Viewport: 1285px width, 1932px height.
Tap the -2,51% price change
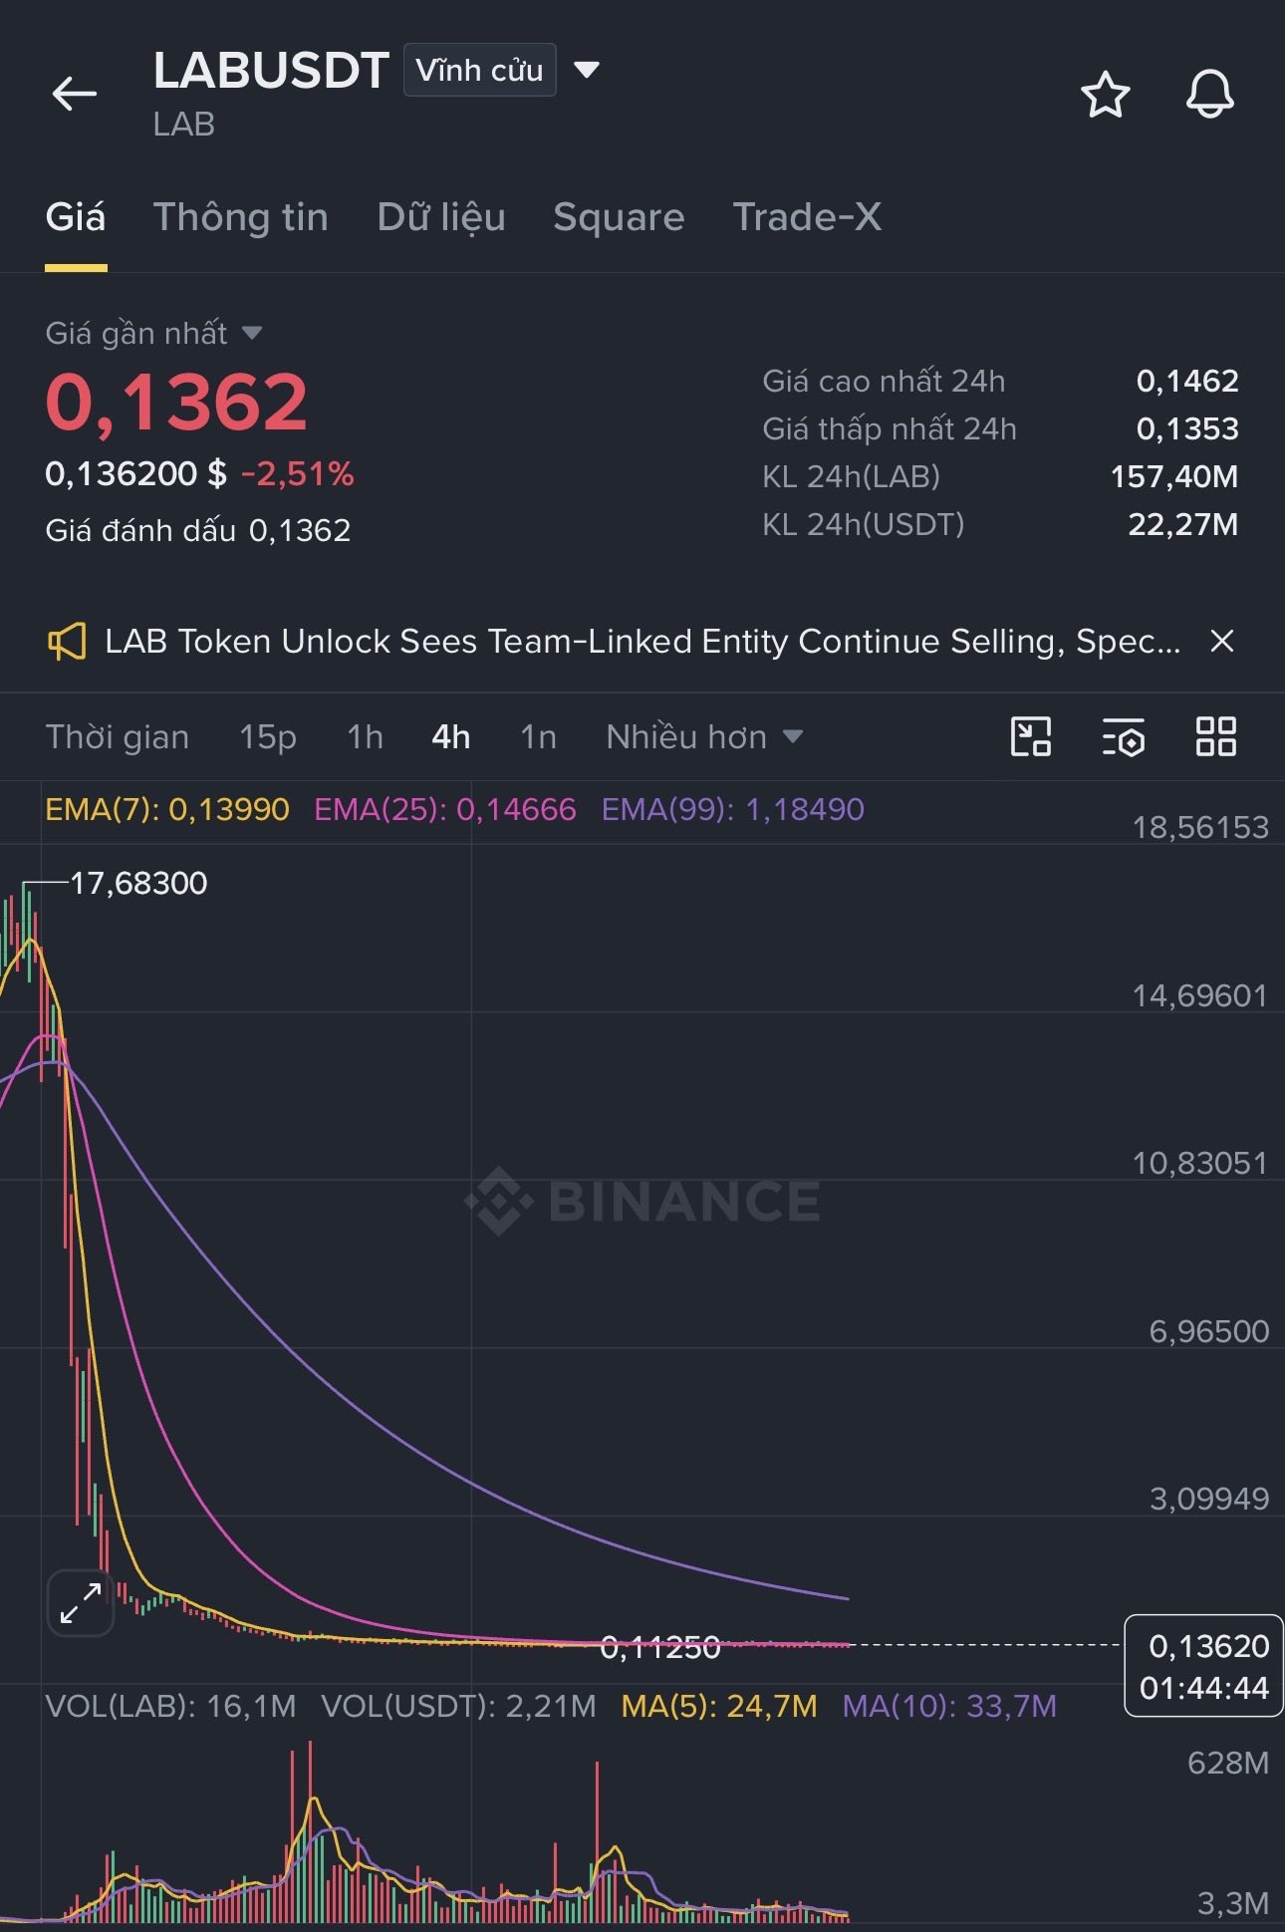(x=298, y=474)
